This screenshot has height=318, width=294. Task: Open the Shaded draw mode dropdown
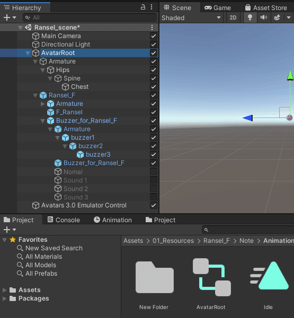191,18
